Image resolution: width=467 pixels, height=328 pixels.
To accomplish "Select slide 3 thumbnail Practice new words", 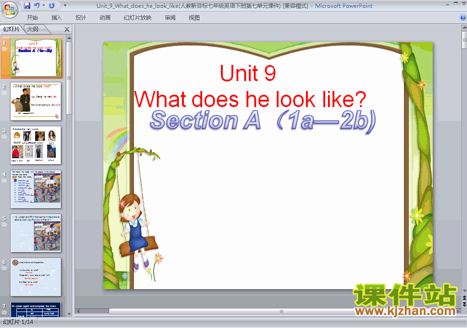I will coord(35,145).
